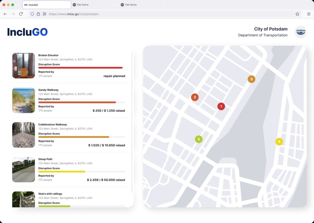Click the Broken Elevator title
The height and width of the screenshot is (223, 314).
48,55
